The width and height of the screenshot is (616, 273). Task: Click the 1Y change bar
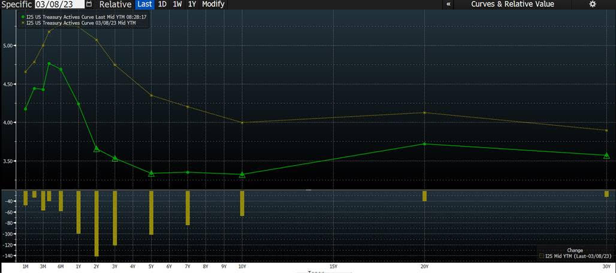pos(78,212)
